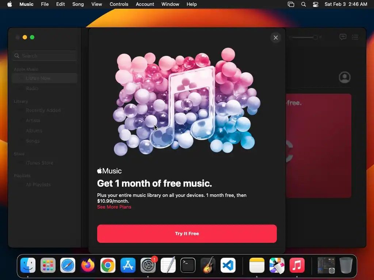Open the File menu

[45, 4]
